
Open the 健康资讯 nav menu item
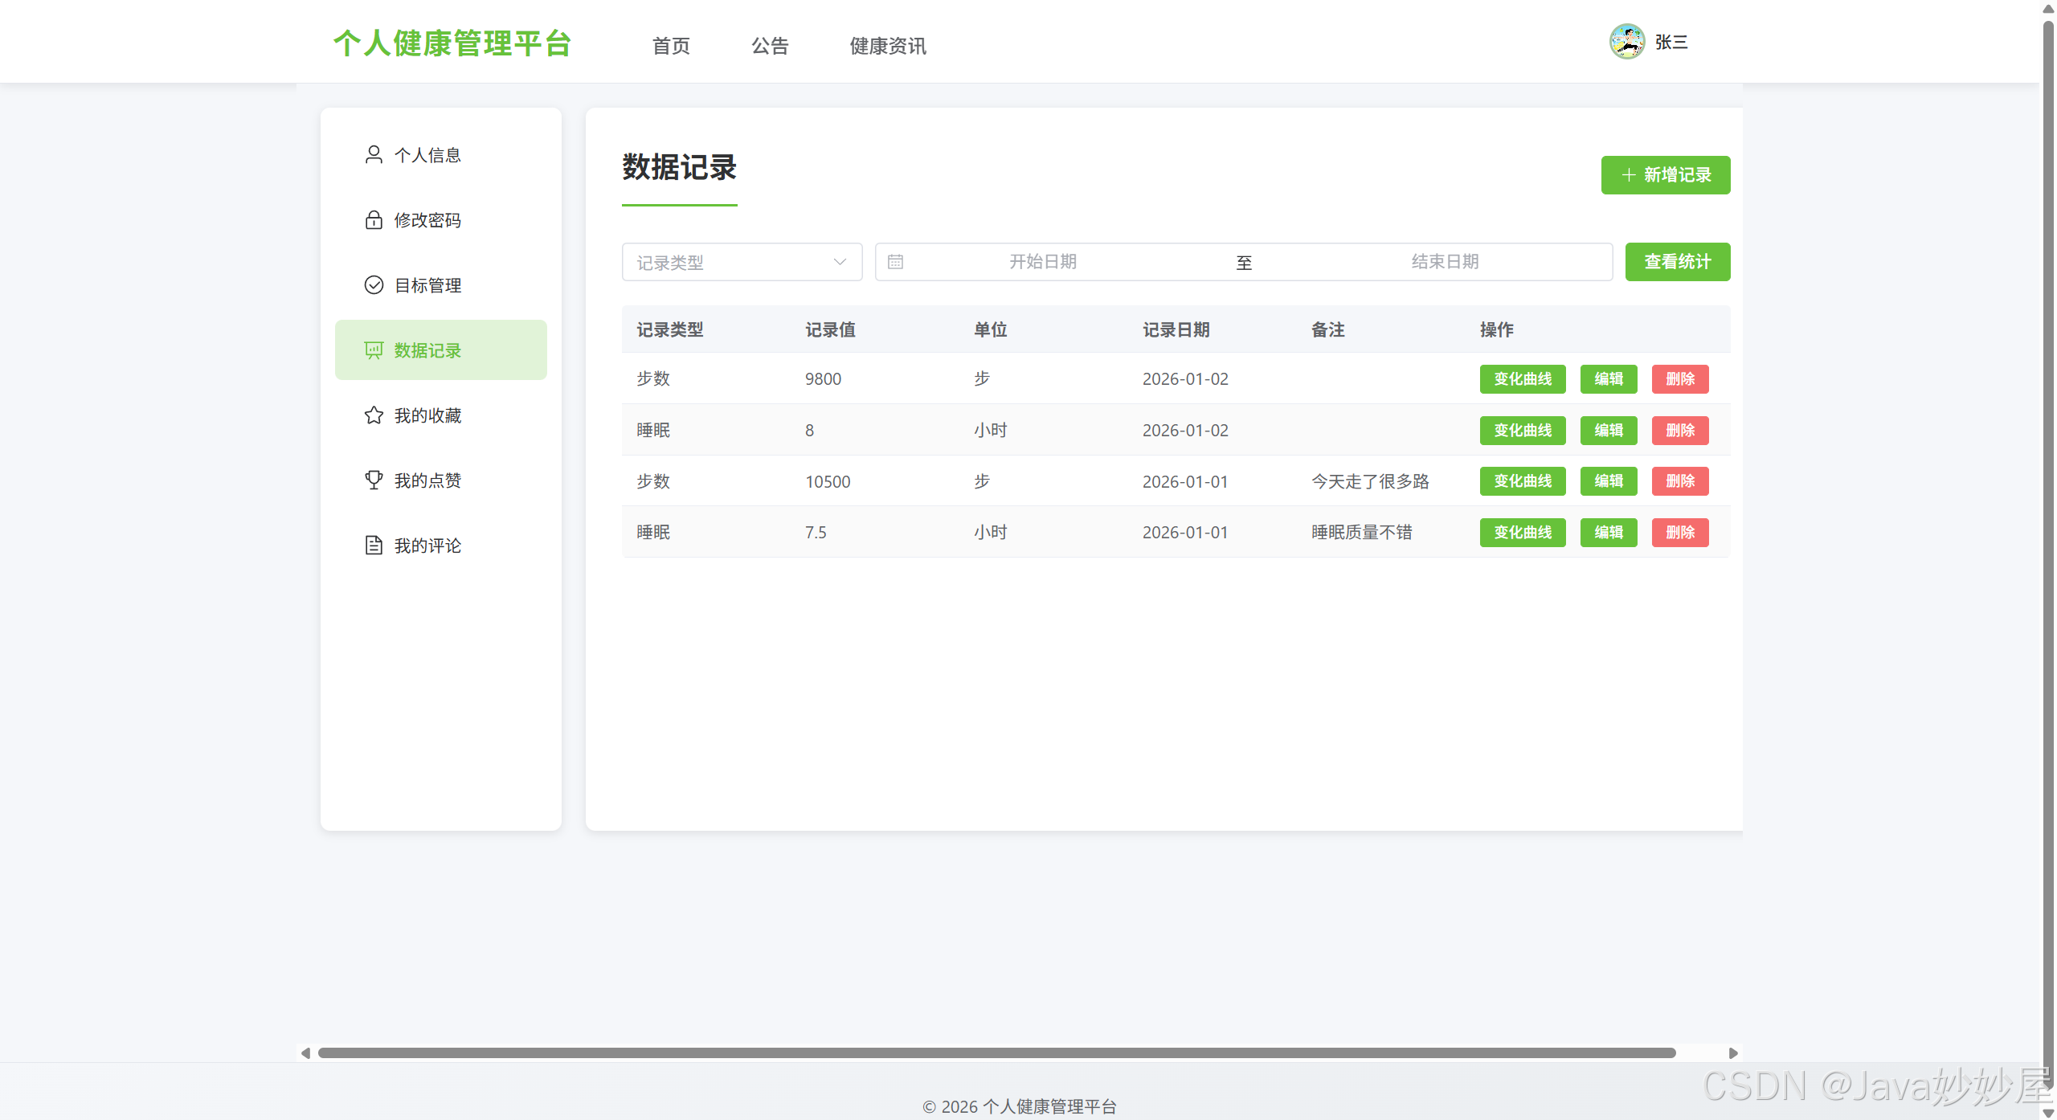point(888,46)
